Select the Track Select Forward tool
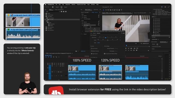The height and width of the screenshot is (98, 175). [106, 10]
